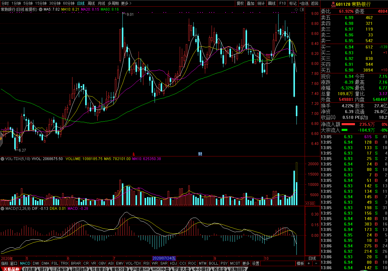
Task: Switch to the 分时 intraday view
Action: pyautogui.click(x=5, y=3)
